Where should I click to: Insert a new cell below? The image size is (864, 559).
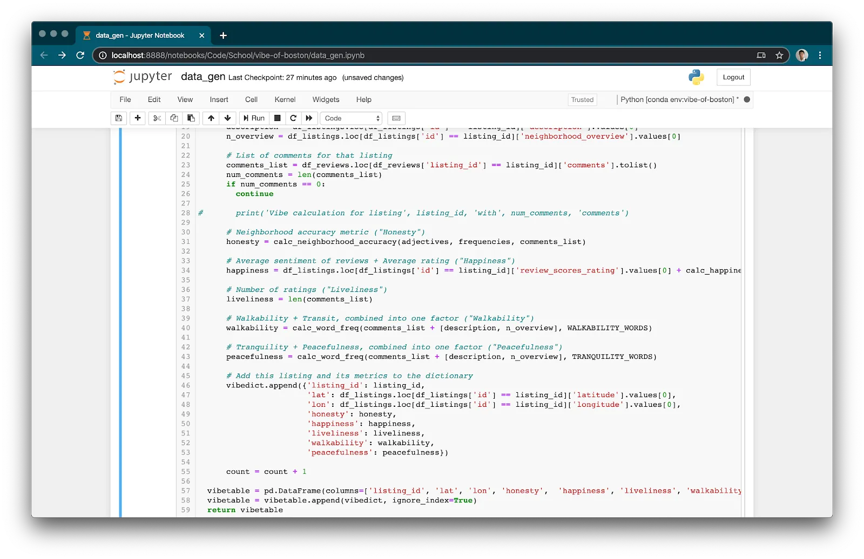(138, 118)
